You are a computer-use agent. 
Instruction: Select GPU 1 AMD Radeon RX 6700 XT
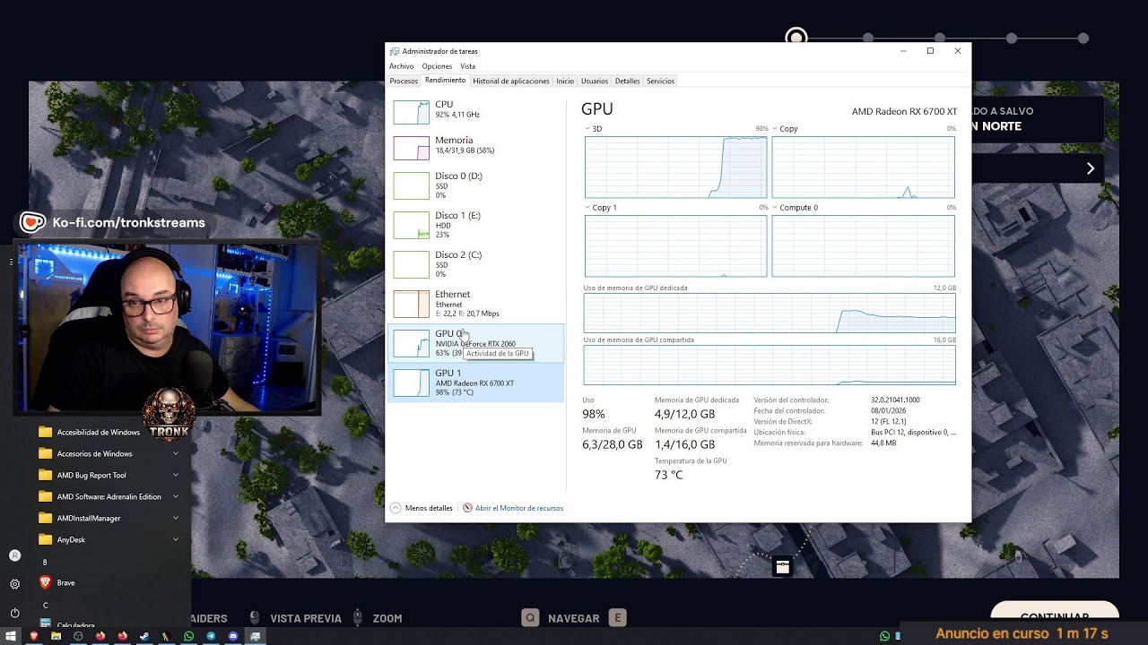(477, 383)
